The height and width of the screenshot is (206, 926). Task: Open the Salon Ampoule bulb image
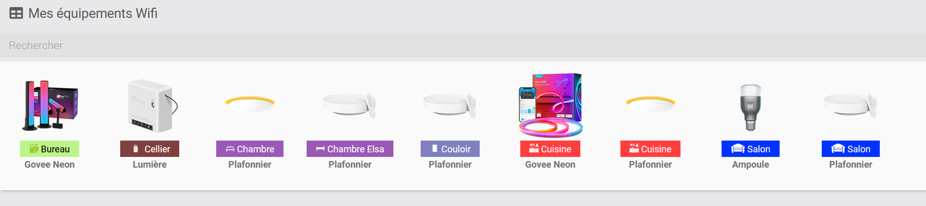click(x=750, y=107)
